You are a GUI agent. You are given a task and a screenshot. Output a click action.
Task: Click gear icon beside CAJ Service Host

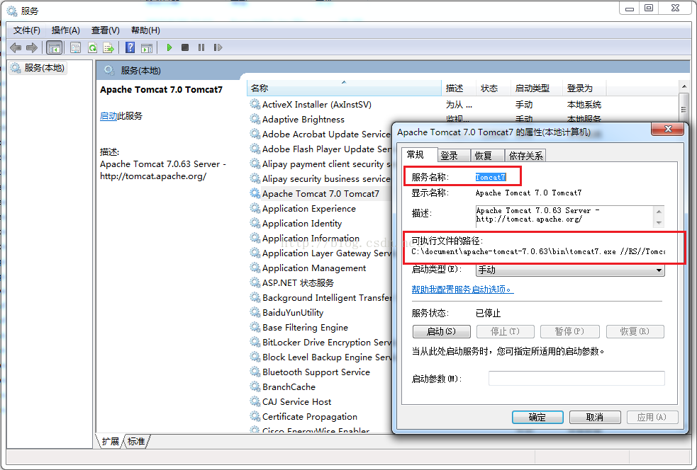tap(255, 401)
